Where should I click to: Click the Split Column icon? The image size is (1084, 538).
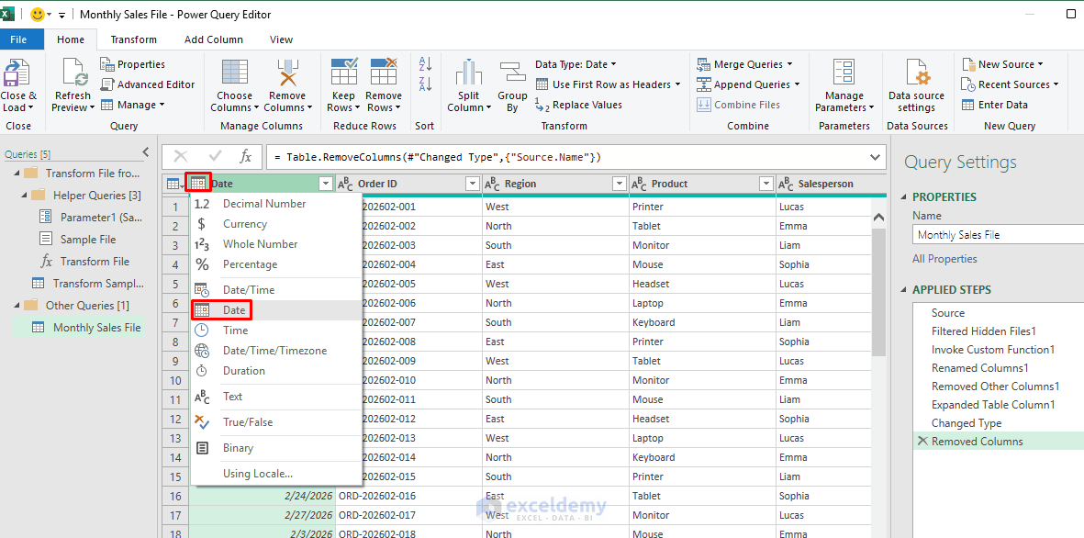[469, 73]
